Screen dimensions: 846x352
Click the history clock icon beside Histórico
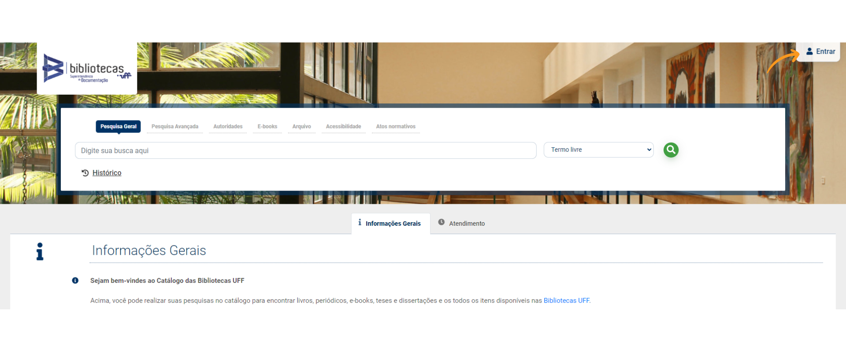tap(85, 173)
